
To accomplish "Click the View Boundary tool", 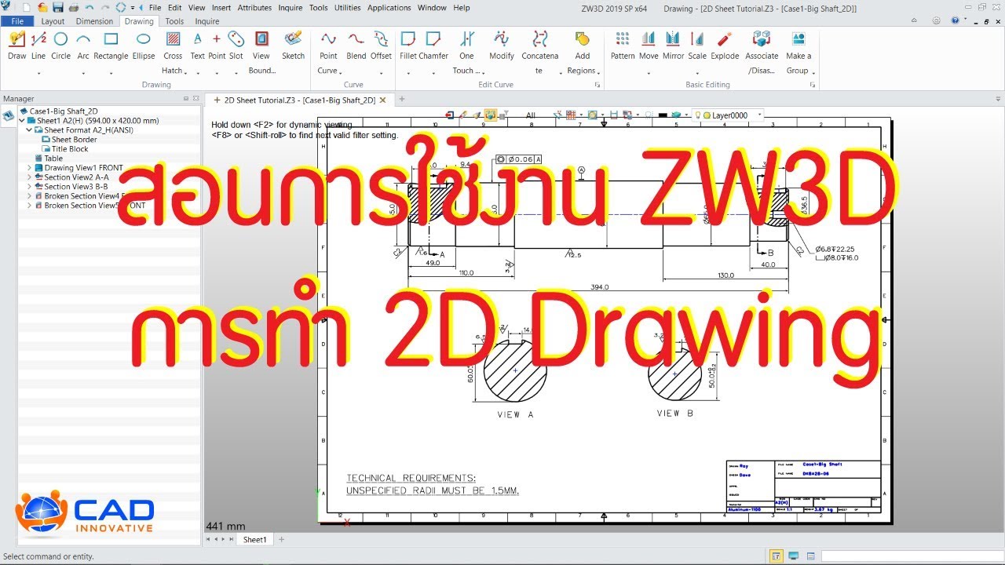I will coord(261,52).
